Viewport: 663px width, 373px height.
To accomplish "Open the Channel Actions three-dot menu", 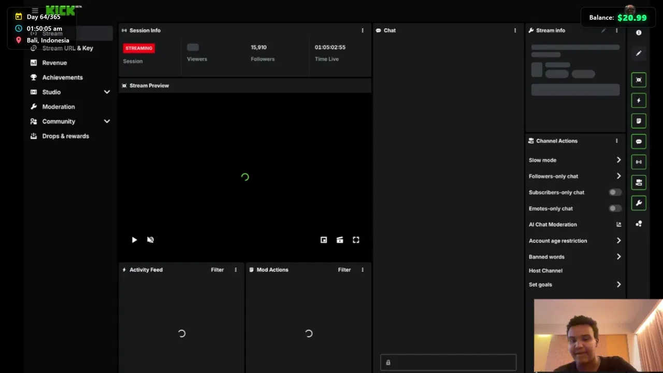I will 616,141.
